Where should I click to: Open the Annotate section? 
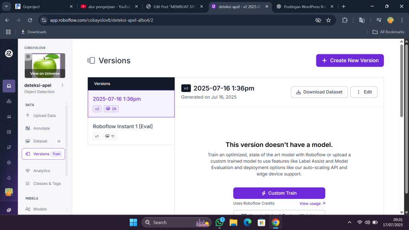[x=42, y=128]
